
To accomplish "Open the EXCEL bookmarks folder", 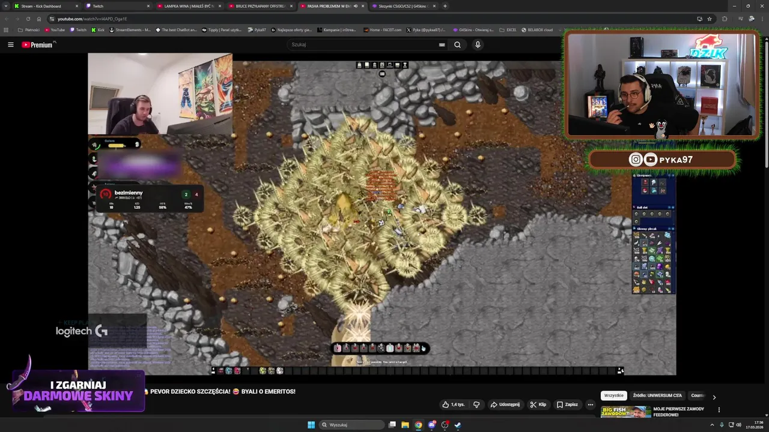I will tap(508, 30).
